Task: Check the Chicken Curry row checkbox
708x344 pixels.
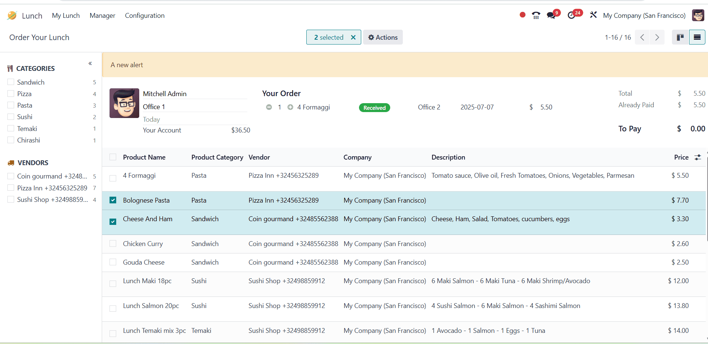Action: coord(113,244)
